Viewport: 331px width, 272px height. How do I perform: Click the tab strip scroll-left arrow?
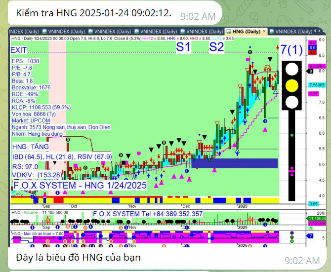(315, 31)
